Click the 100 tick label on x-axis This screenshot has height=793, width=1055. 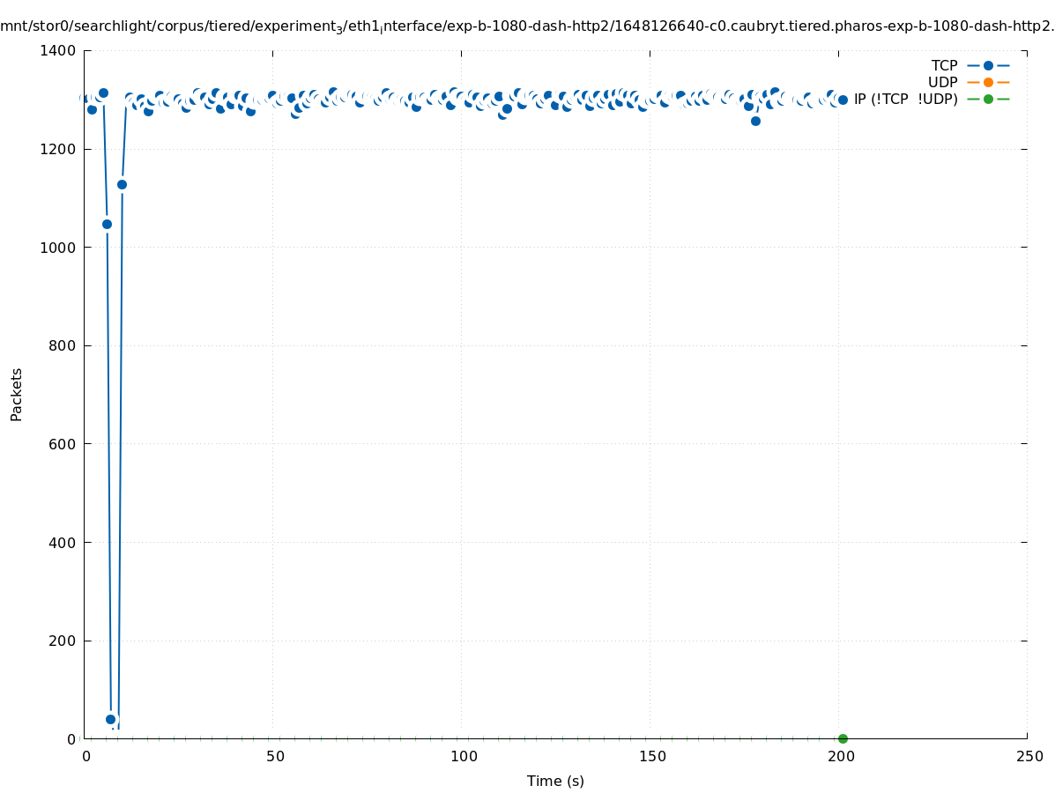point(462,756)
